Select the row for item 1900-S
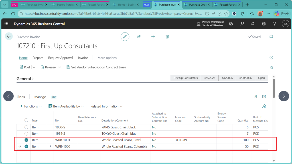292x164 pixels. [x=26, y=127]
